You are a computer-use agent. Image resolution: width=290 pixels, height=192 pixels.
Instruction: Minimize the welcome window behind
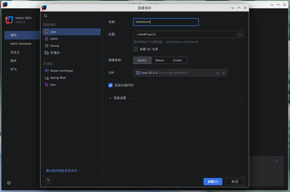[272, 5]
